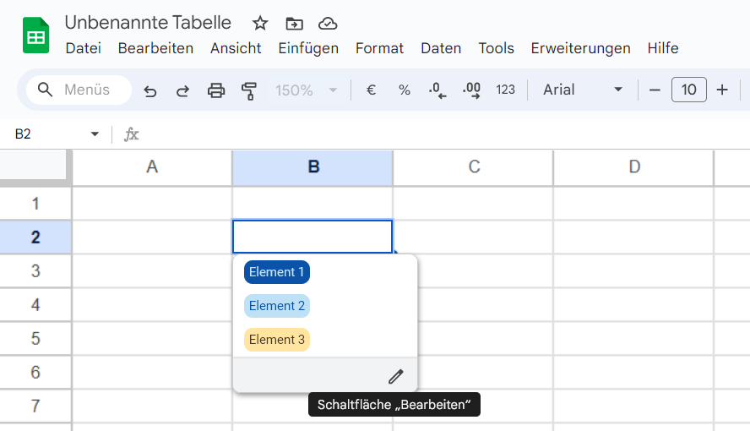Increase font size with plus button
750x431 pixels.
click(722, 90)
